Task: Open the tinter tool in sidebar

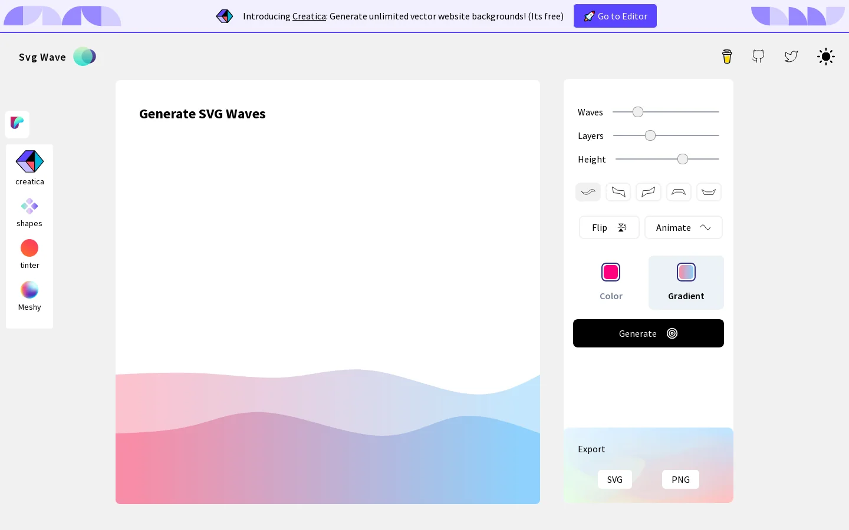Action: pyautogui.click(x=29, y=254)
